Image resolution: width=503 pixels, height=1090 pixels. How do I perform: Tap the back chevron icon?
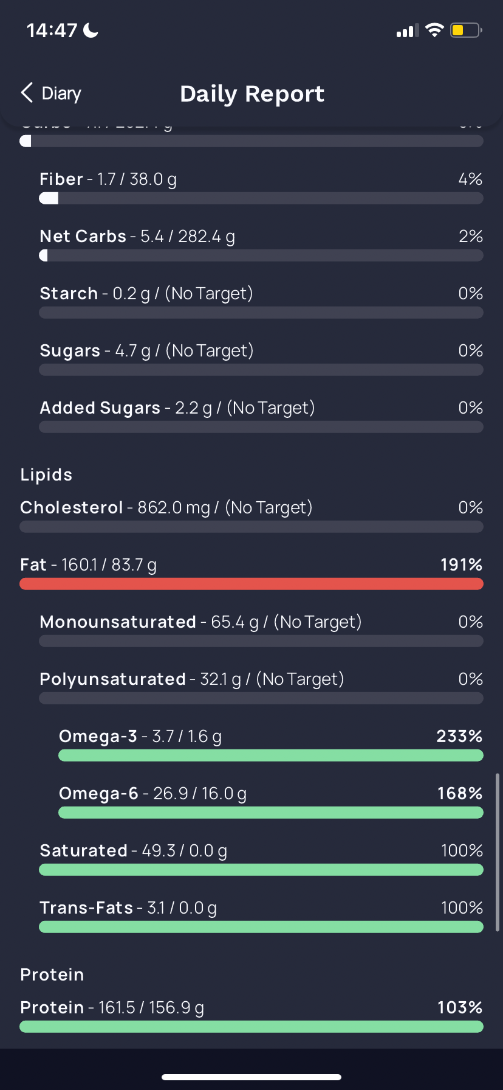[x=27, y=93]
